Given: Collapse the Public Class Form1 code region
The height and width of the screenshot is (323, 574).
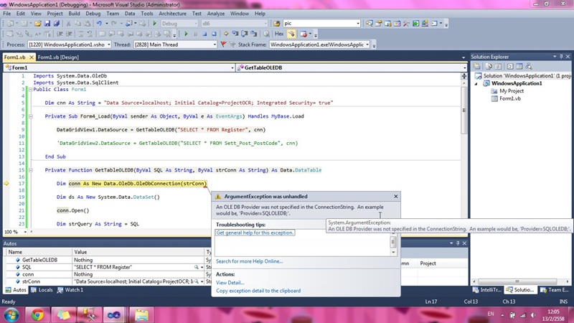Looking at the screenshot, I should (29, 90).
